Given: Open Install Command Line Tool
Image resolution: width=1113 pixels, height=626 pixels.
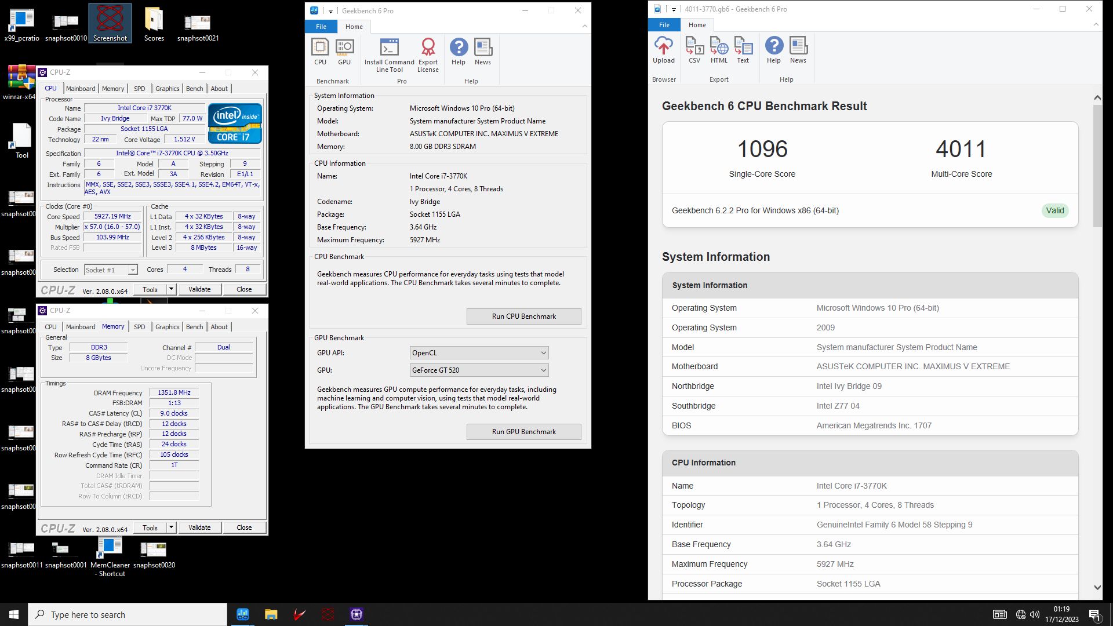Looking at the screenshot, I should [x=390, y=56].
